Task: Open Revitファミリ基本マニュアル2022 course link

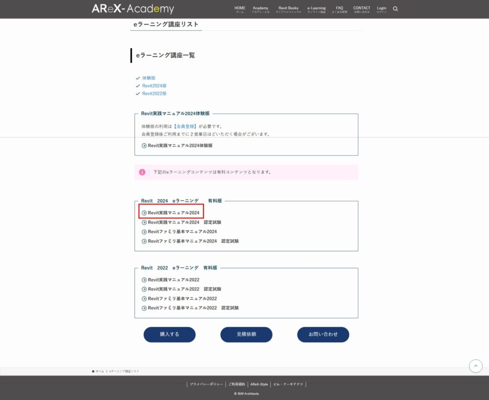Action: pyautogui.click(x=182, y=299)
